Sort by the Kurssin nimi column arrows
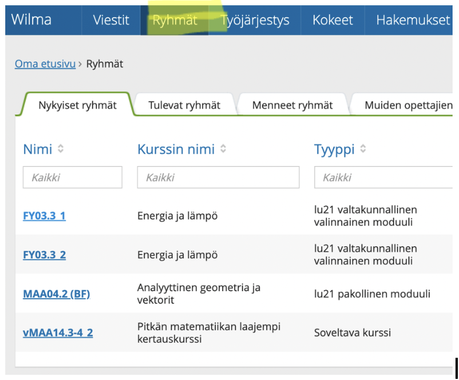This screenshot has height=380, width=459. tap(223, 148)
